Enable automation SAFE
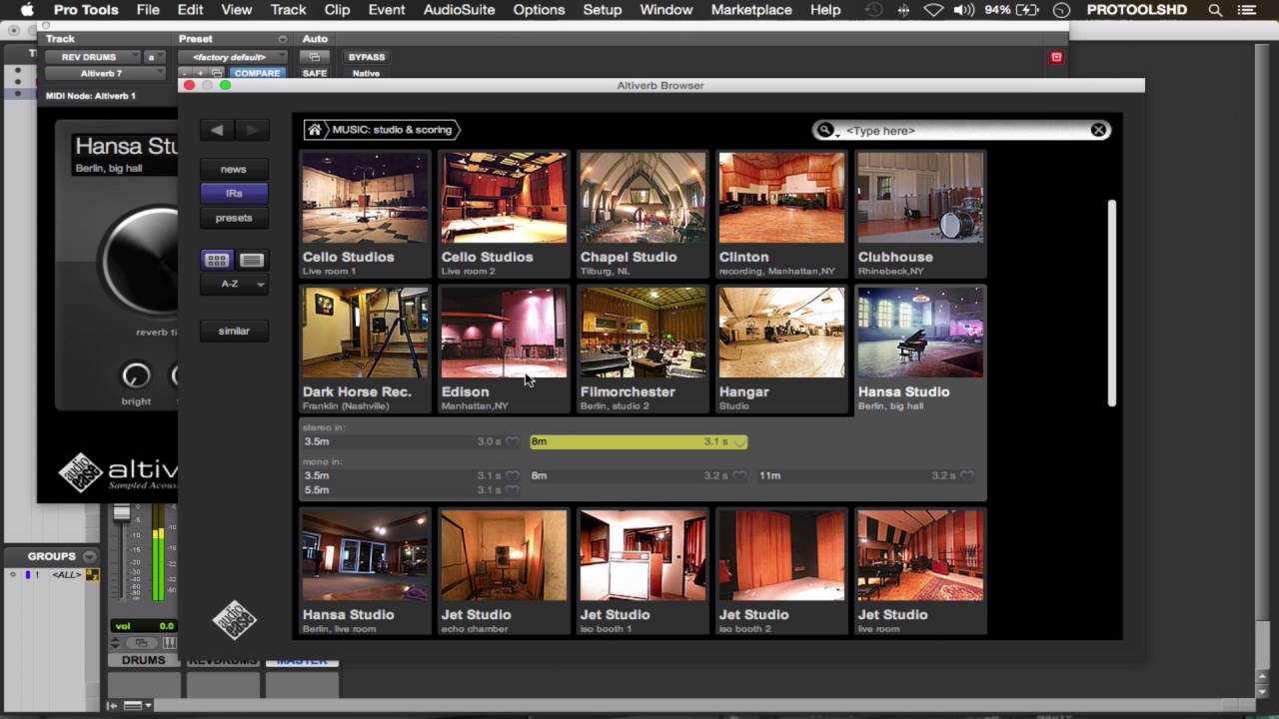This screenshot has height=719, width=1279. coord(315,73)
